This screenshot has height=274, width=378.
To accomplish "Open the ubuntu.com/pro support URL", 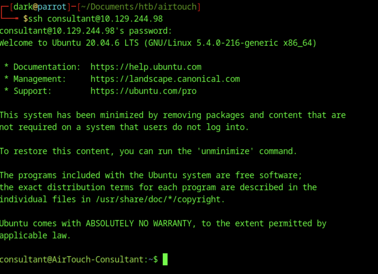I will [143, 91].
